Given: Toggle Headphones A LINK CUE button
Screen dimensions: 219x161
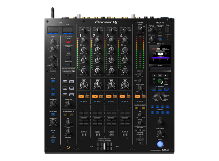Looking at the screenshot, I should [x=65, y=115].
